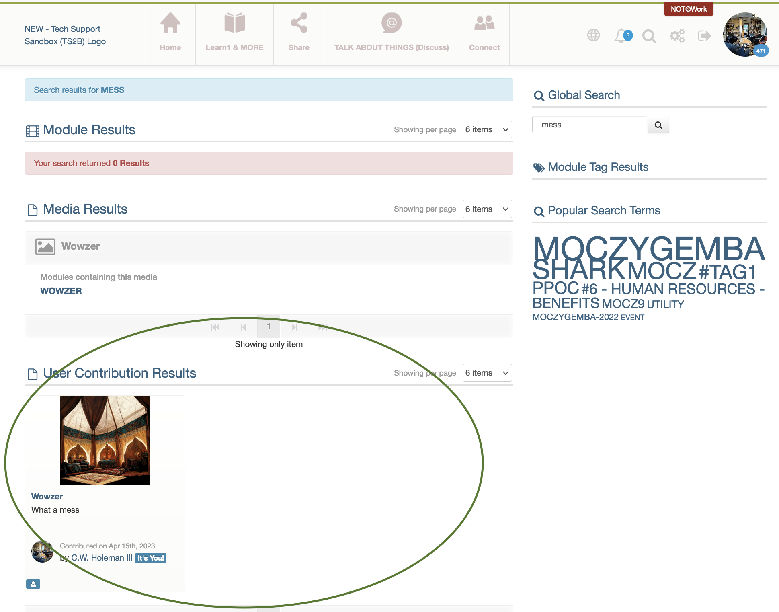Click the Share menu label
779x612 pixels.
point(299,47)
